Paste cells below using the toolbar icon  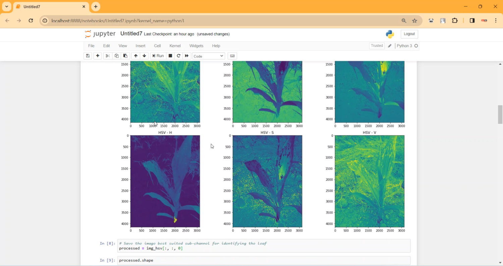pos(125,56)
